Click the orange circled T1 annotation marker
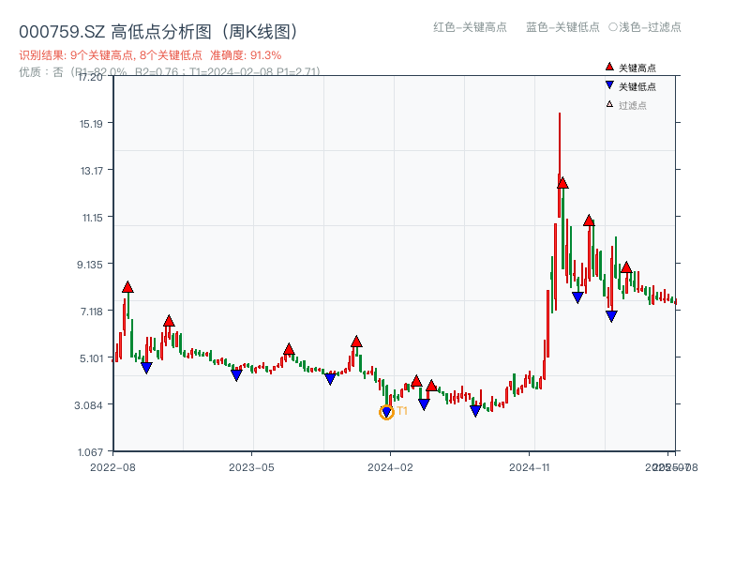750x563 pixels. (x=386, y=411)
